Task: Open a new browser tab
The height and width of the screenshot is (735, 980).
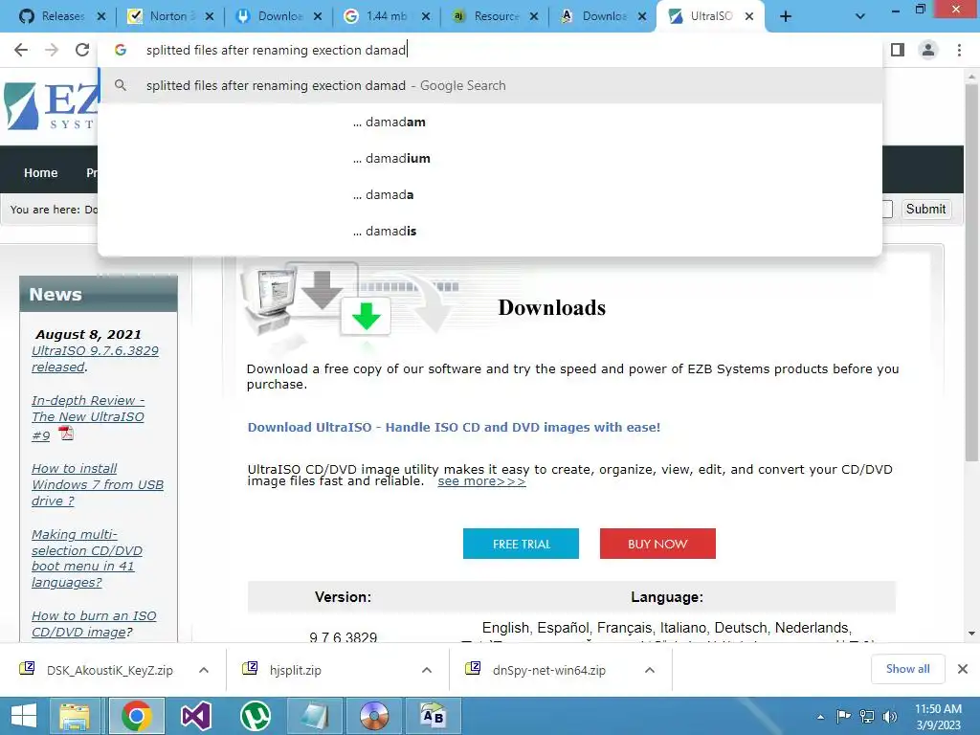Action: pos(786,16)
